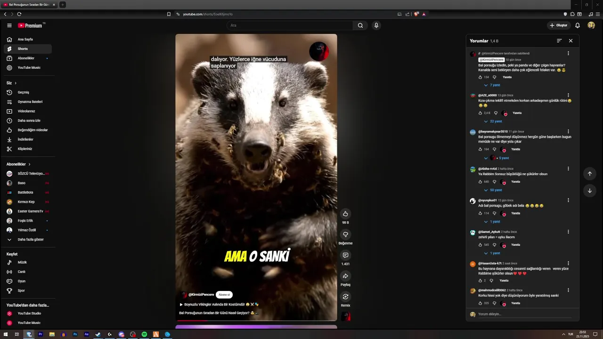Open the notifications bell
603x339 pixels.
coord(577,25)
